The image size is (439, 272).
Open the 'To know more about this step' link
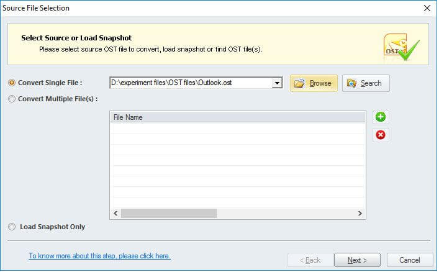(x=99, y=256)
